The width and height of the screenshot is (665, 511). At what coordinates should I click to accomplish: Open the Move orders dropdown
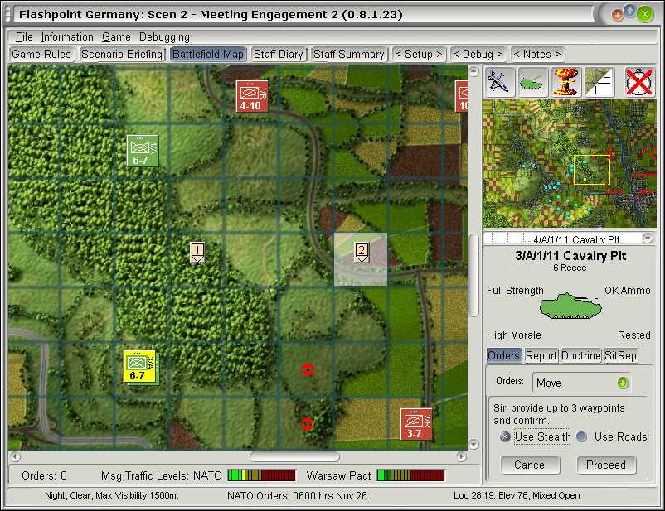pyautogui.click(x=581, y=383)
